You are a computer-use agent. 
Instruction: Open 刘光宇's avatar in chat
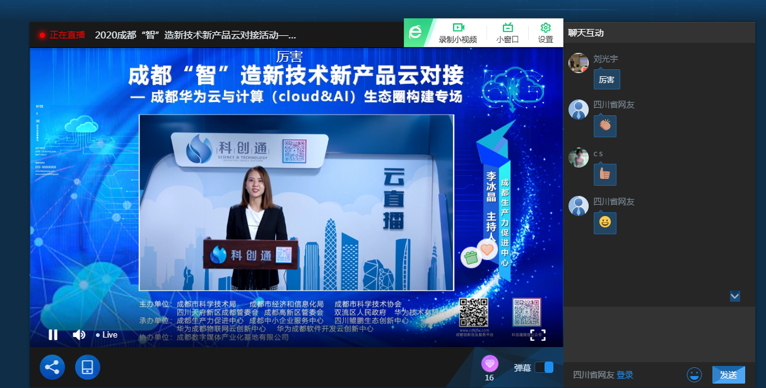pyautogui.click(x=579, y=63)
